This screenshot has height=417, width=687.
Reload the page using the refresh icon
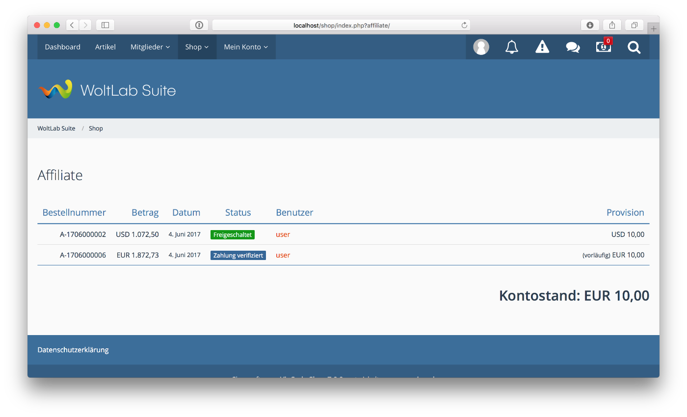[x=464, y=25]
